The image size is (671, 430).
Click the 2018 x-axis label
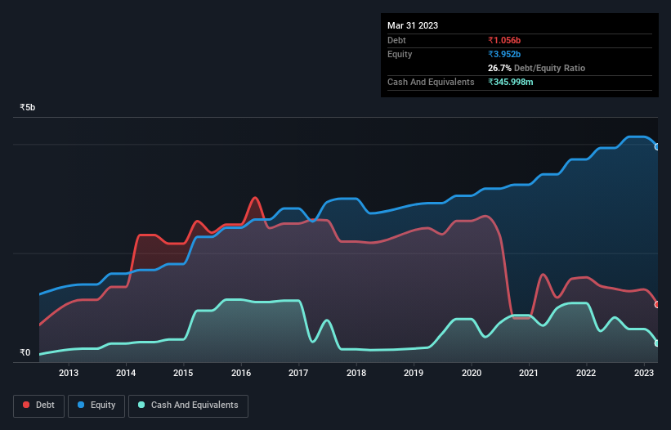pos(356,373)
